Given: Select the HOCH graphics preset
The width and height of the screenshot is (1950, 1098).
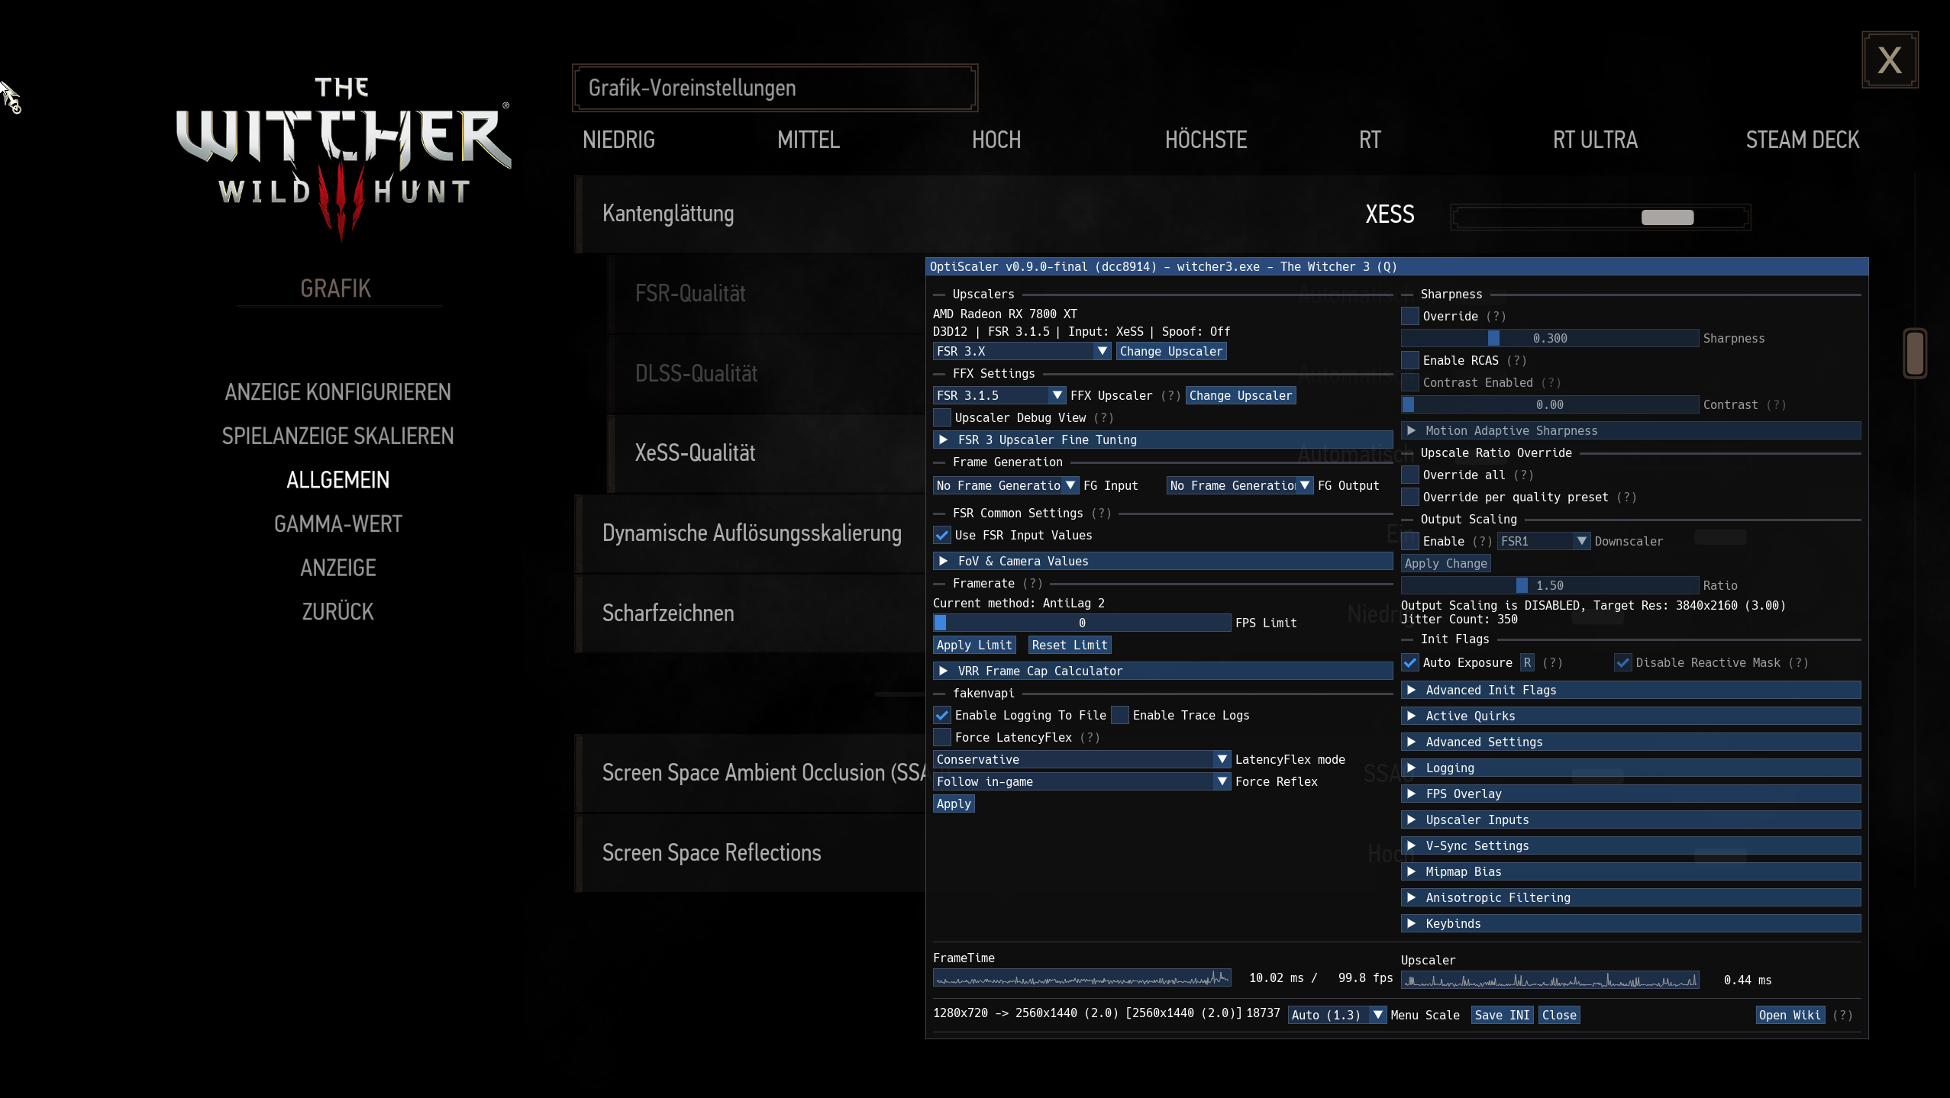Looking at the screenshot, I should [x=996, y=140].
